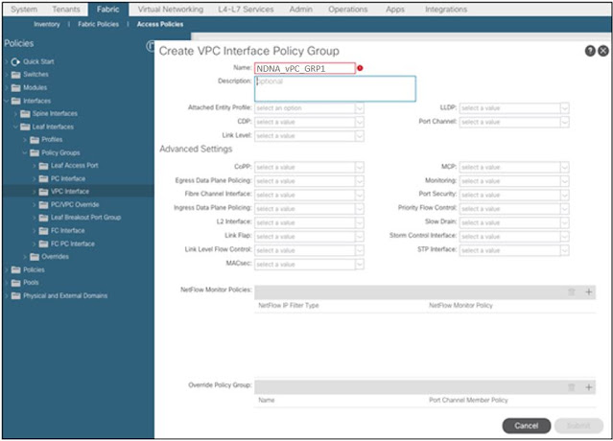Collapse the Policy Groups tree node arrow
Screen dimensions: 613x441
point(25,152)
